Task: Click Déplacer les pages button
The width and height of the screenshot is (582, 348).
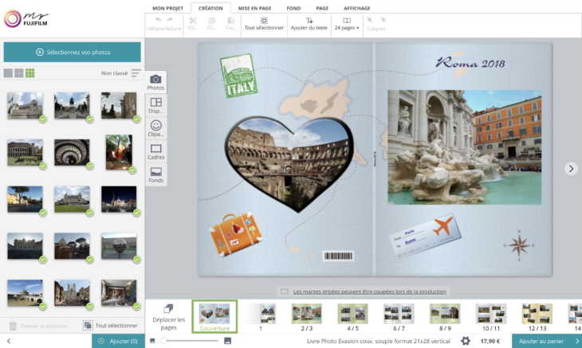Action: point(168,318)
